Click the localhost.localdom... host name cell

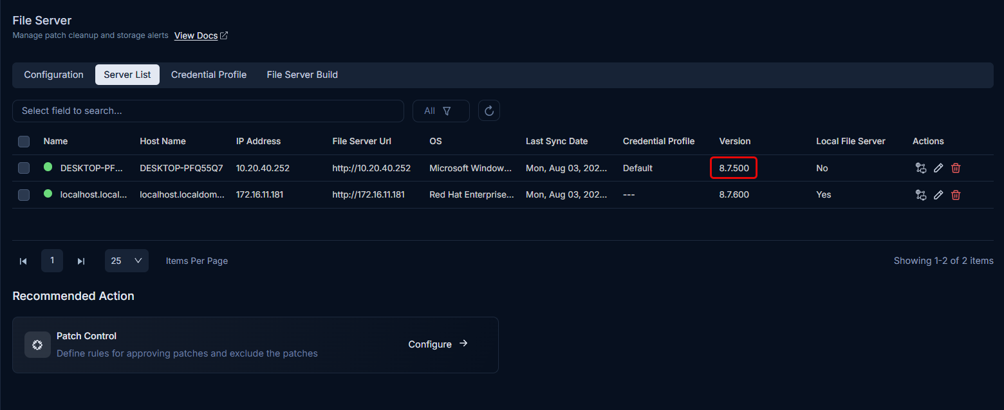(x=182, y=194)
